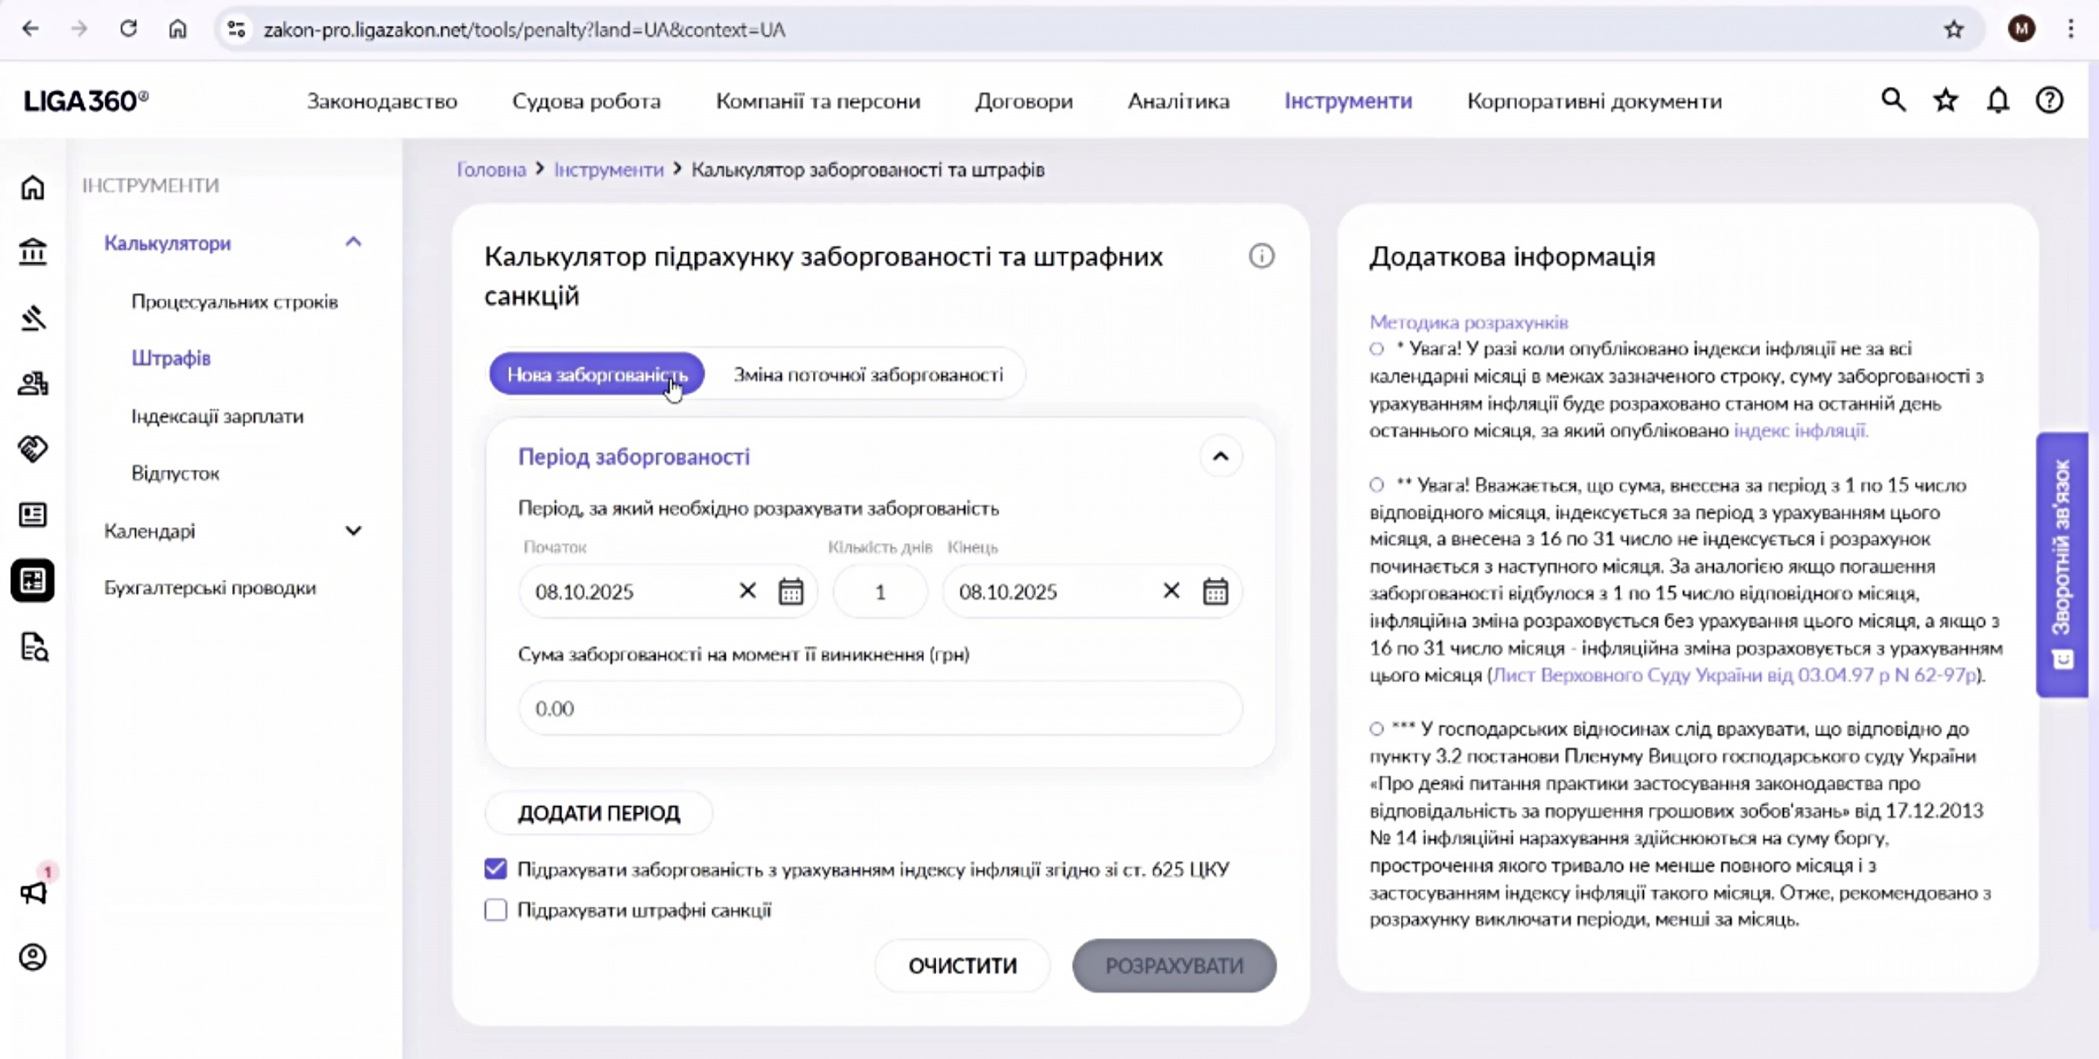This screenshot has height=1059, width=2099.
Task: Select Зміна поточної заборгованості toggle option
Action: pyautogui.click(x=868, y=374)
